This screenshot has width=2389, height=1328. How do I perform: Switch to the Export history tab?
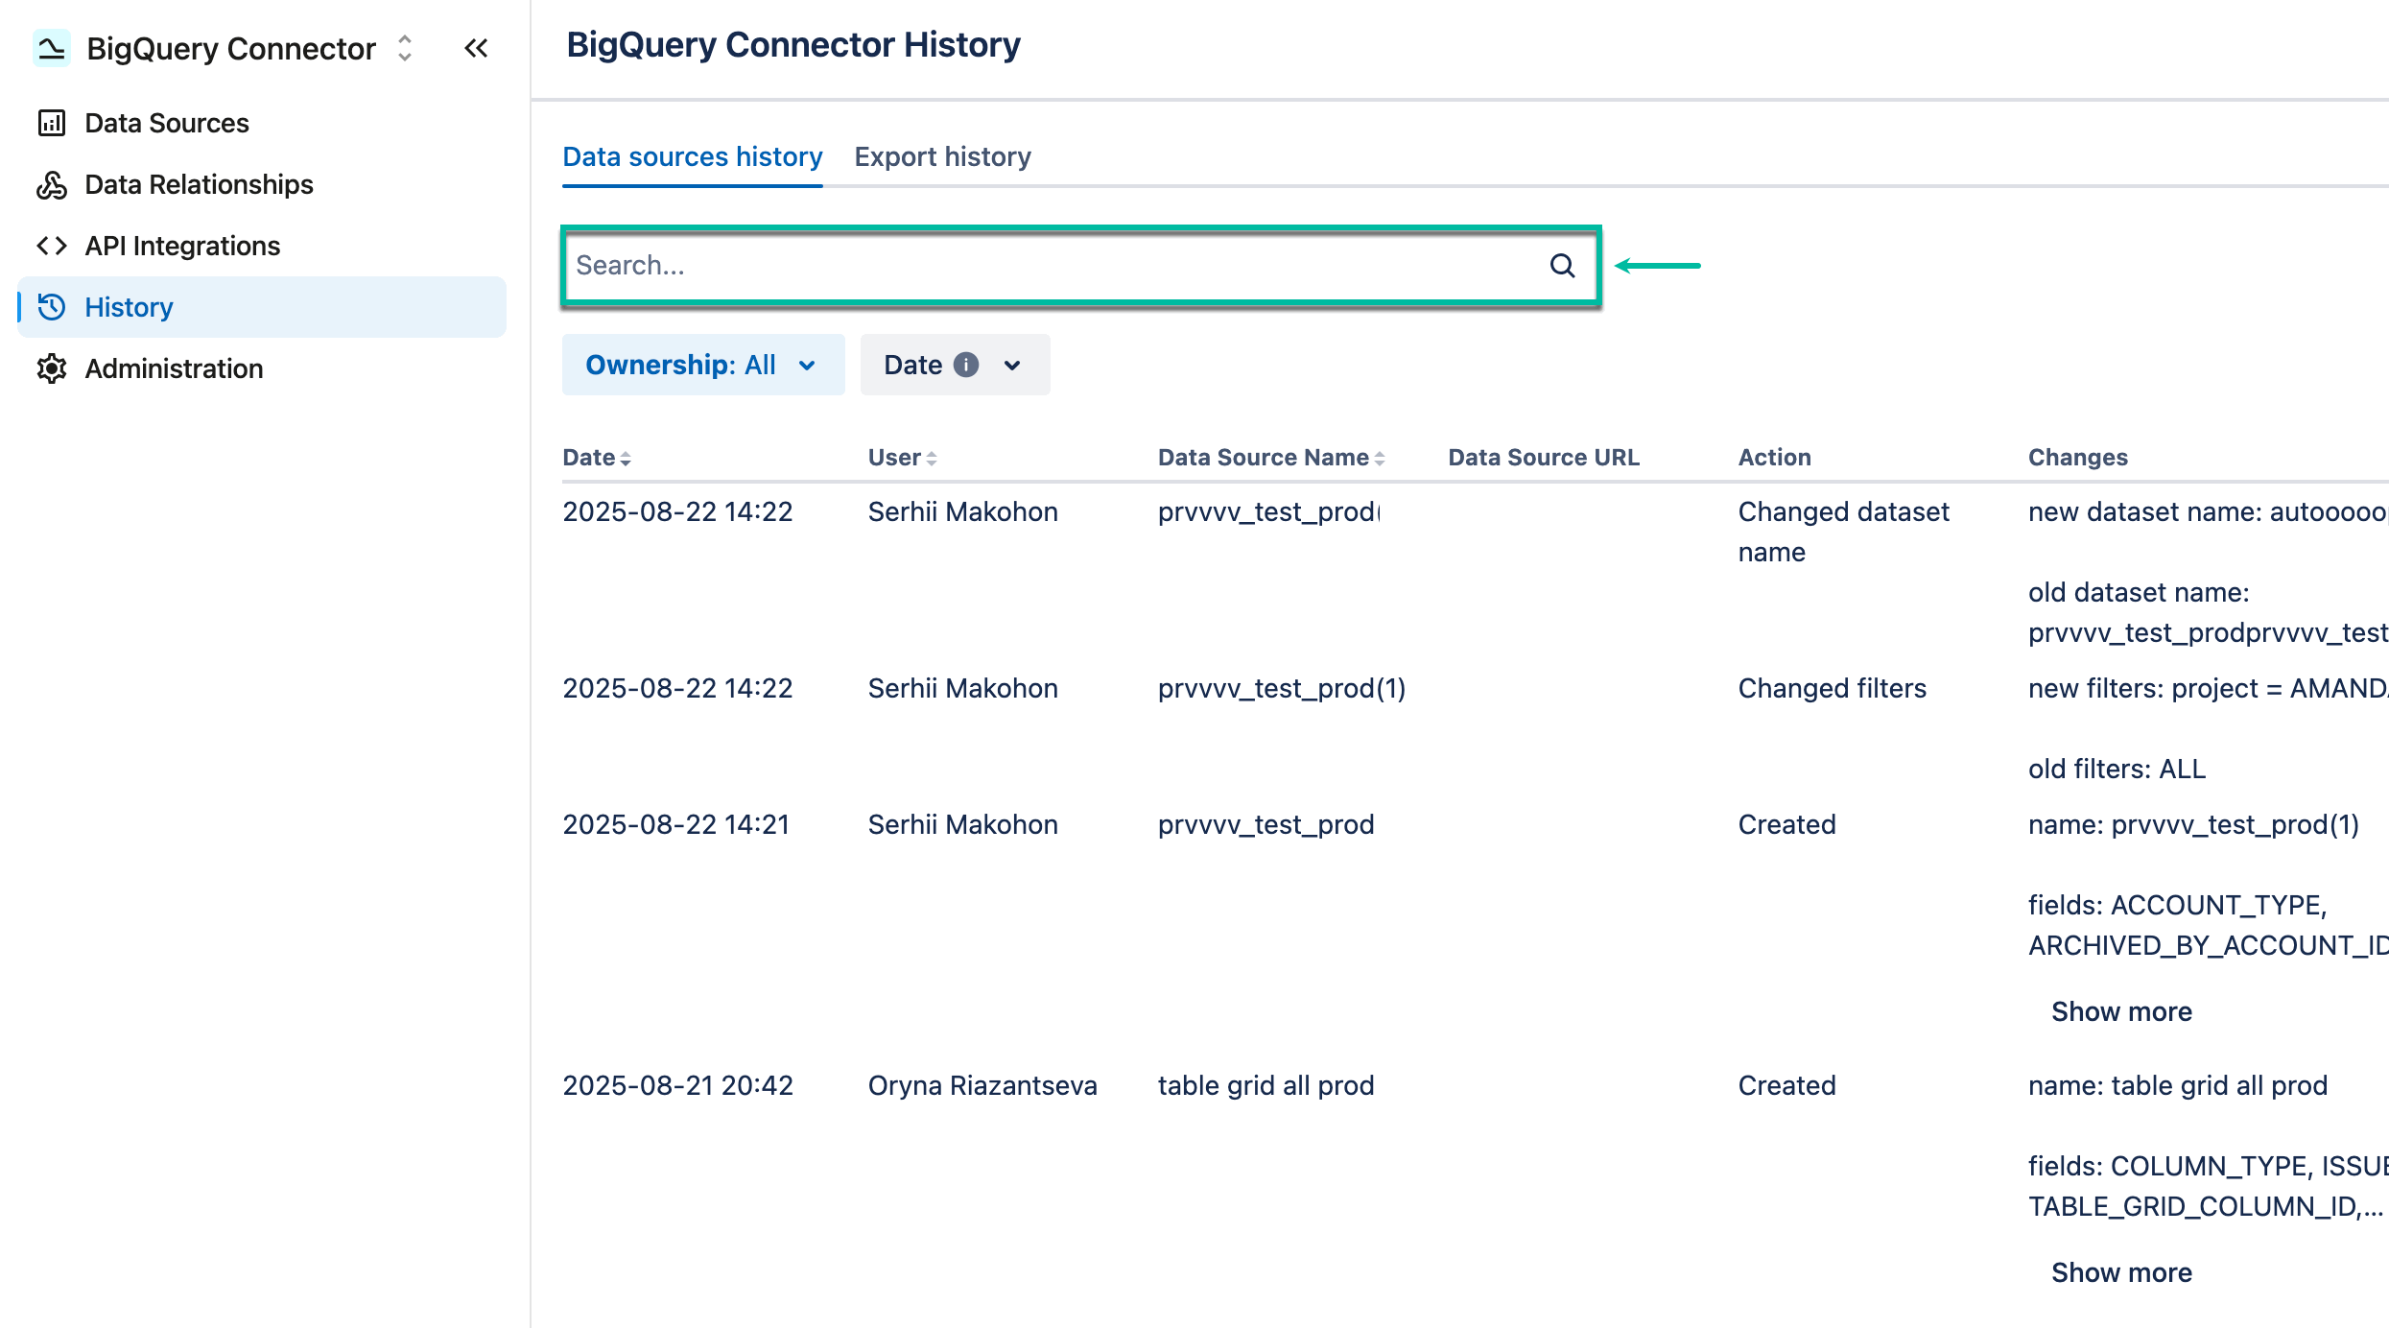(942, 156)
